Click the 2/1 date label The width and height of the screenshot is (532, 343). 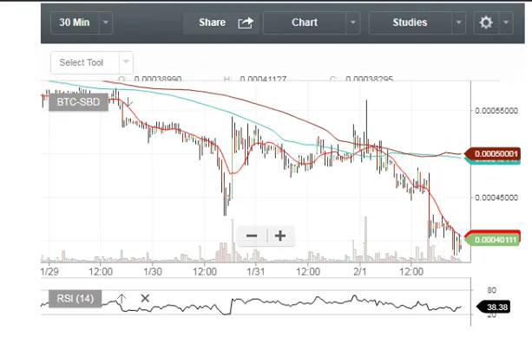360,272
